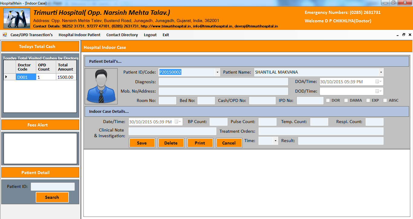Focus the Cash/OPD No input field

point(262,101)
